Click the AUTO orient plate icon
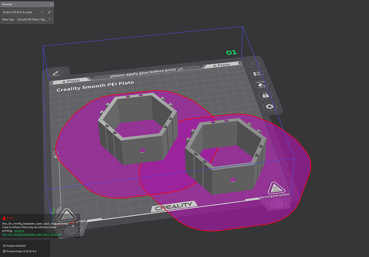The width and height of the screenshot is (369, 257). 261,85
